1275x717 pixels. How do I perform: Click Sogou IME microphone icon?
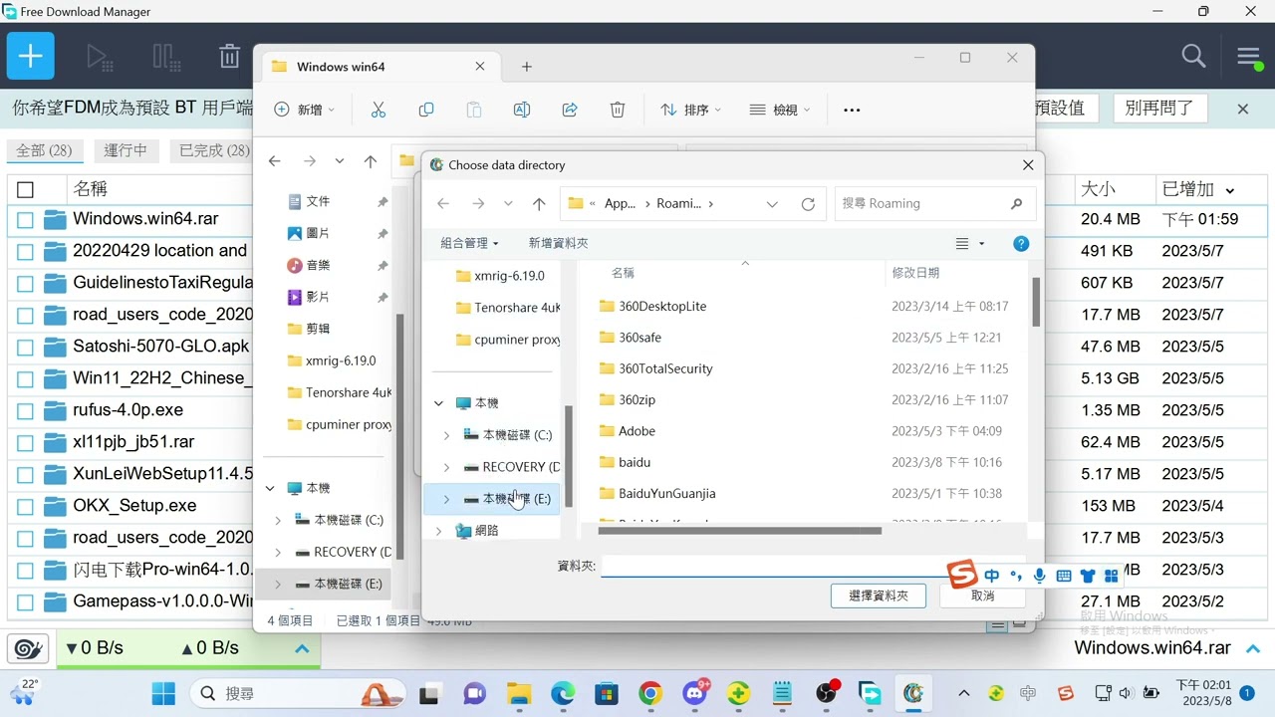point(1040,576)
